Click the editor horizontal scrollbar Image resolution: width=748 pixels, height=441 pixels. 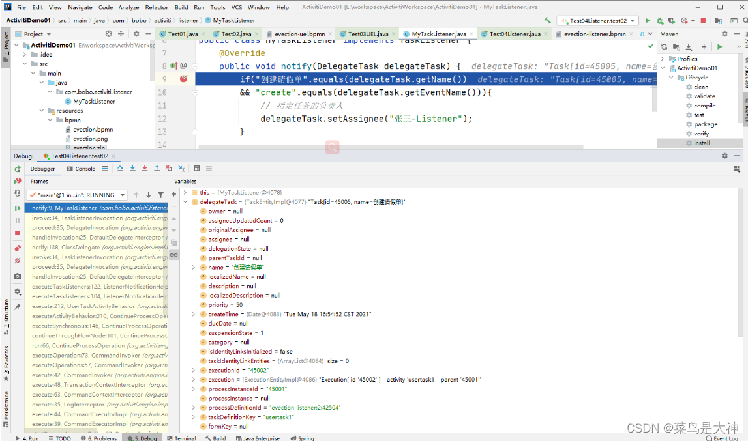pos(390,147)
